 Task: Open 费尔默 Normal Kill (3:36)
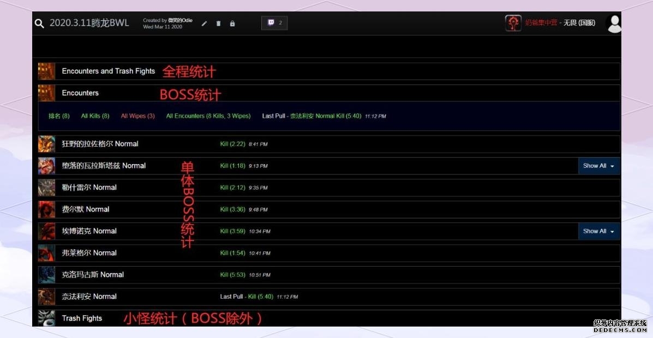coord(232,209)
